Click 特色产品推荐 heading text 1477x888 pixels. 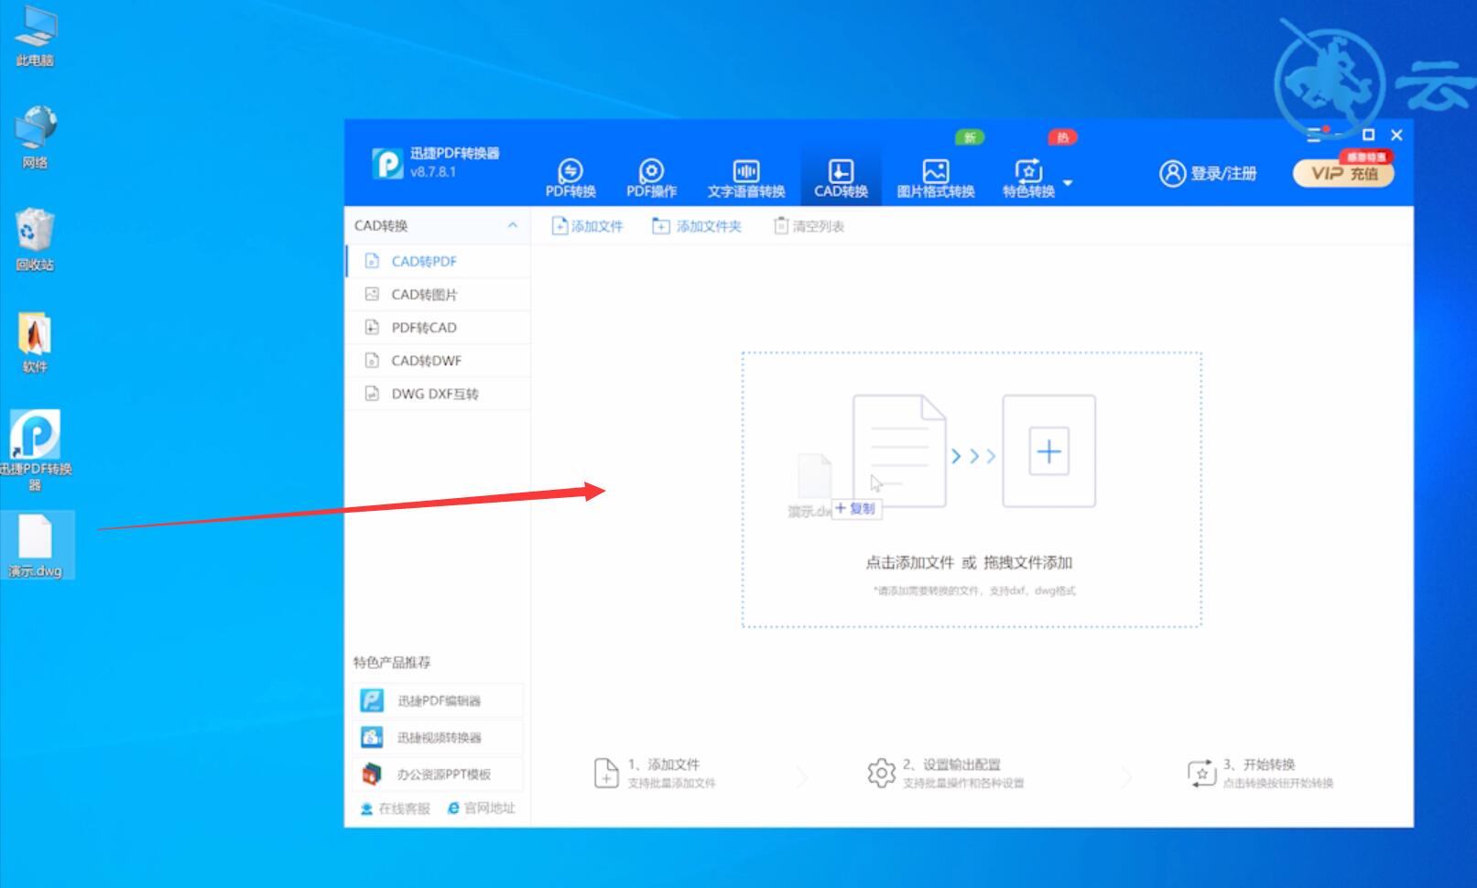point(392,662)
